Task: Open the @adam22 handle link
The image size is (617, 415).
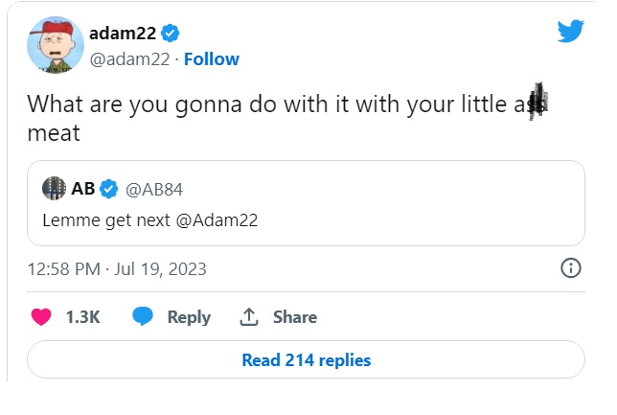Action: tap(129, 59)
